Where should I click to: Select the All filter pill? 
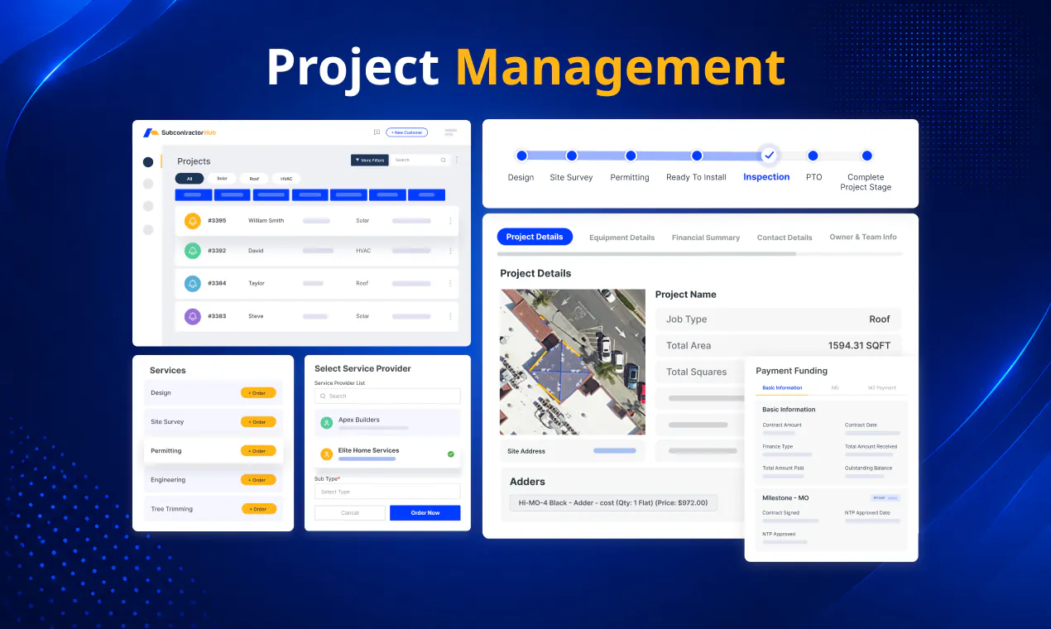click(x=190, y=179)
